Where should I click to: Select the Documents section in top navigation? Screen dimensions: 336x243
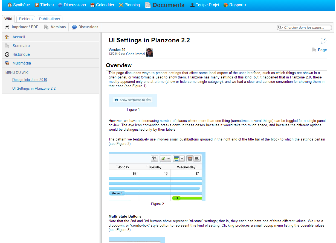(165, 5)
